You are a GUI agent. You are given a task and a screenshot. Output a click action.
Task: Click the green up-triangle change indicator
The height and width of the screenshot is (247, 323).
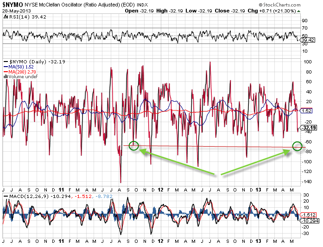click(299, 11)
